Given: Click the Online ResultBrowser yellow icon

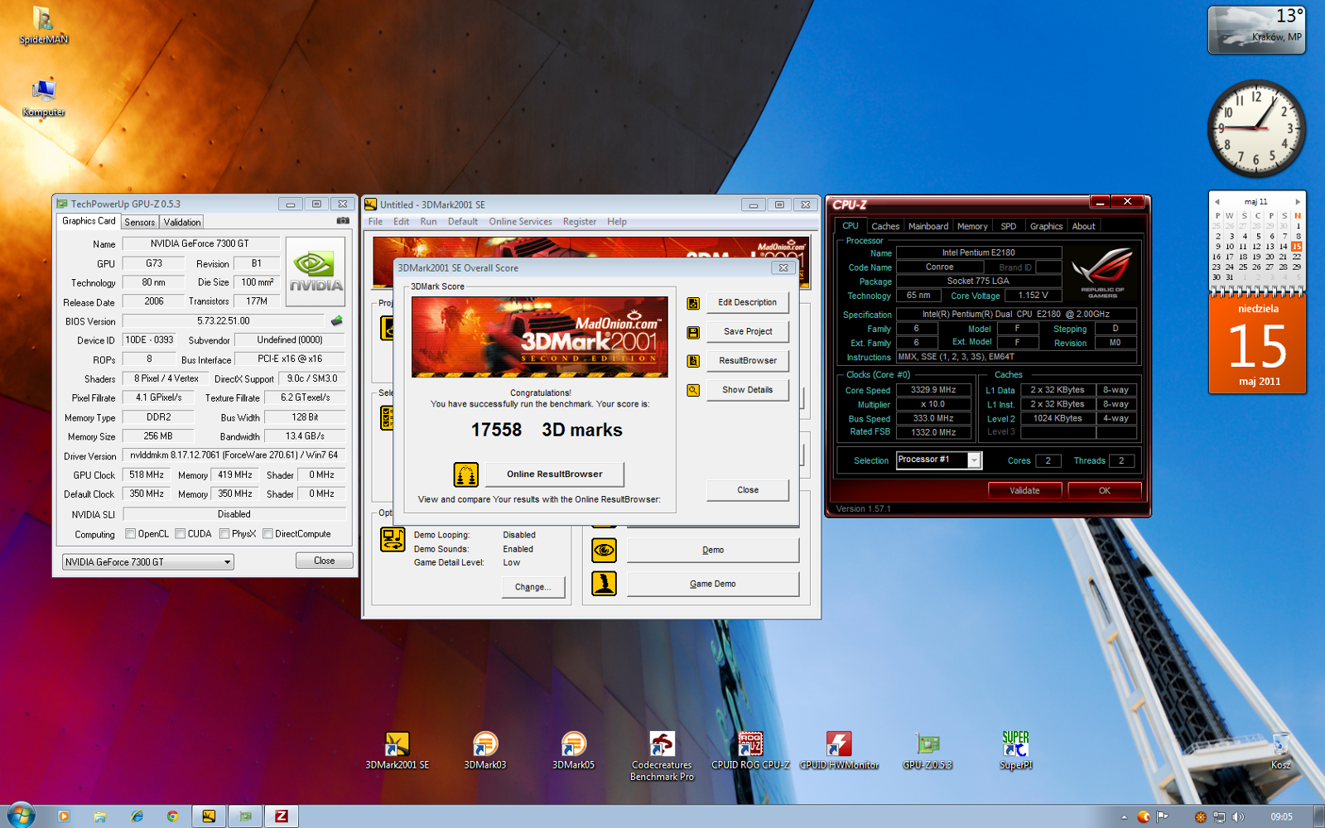Looking at the screenshot, I should 466,474.
